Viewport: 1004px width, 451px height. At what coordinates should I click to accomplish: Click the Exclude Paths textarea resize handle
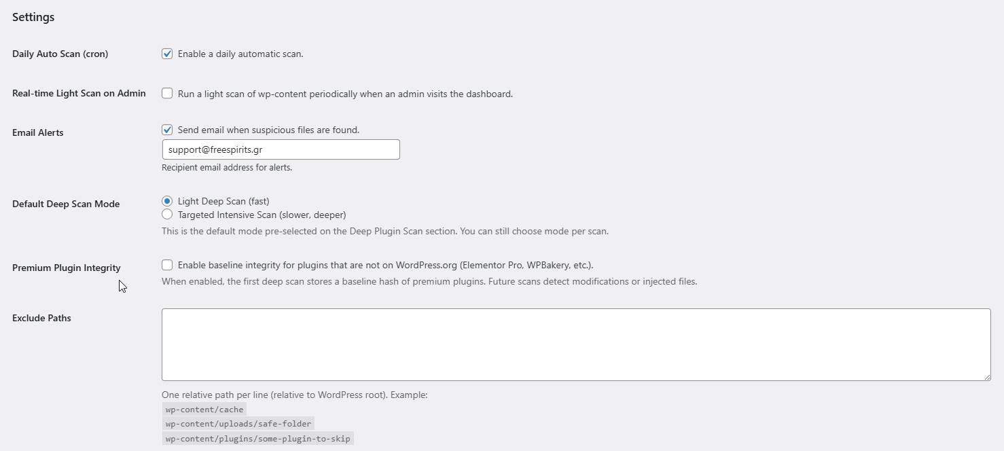[x=986, y=376]
